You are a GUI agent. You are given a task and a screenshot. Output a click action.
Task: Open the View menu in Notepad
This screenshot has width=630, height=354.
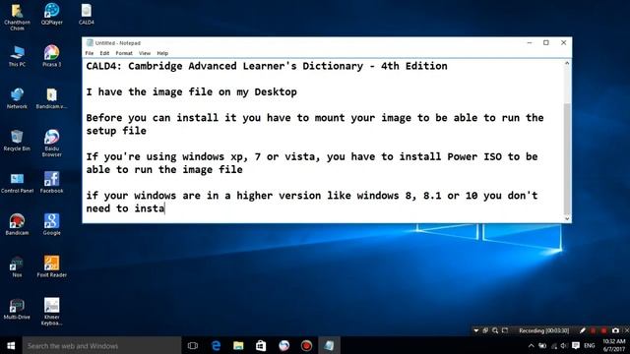[x=145, y=53]
